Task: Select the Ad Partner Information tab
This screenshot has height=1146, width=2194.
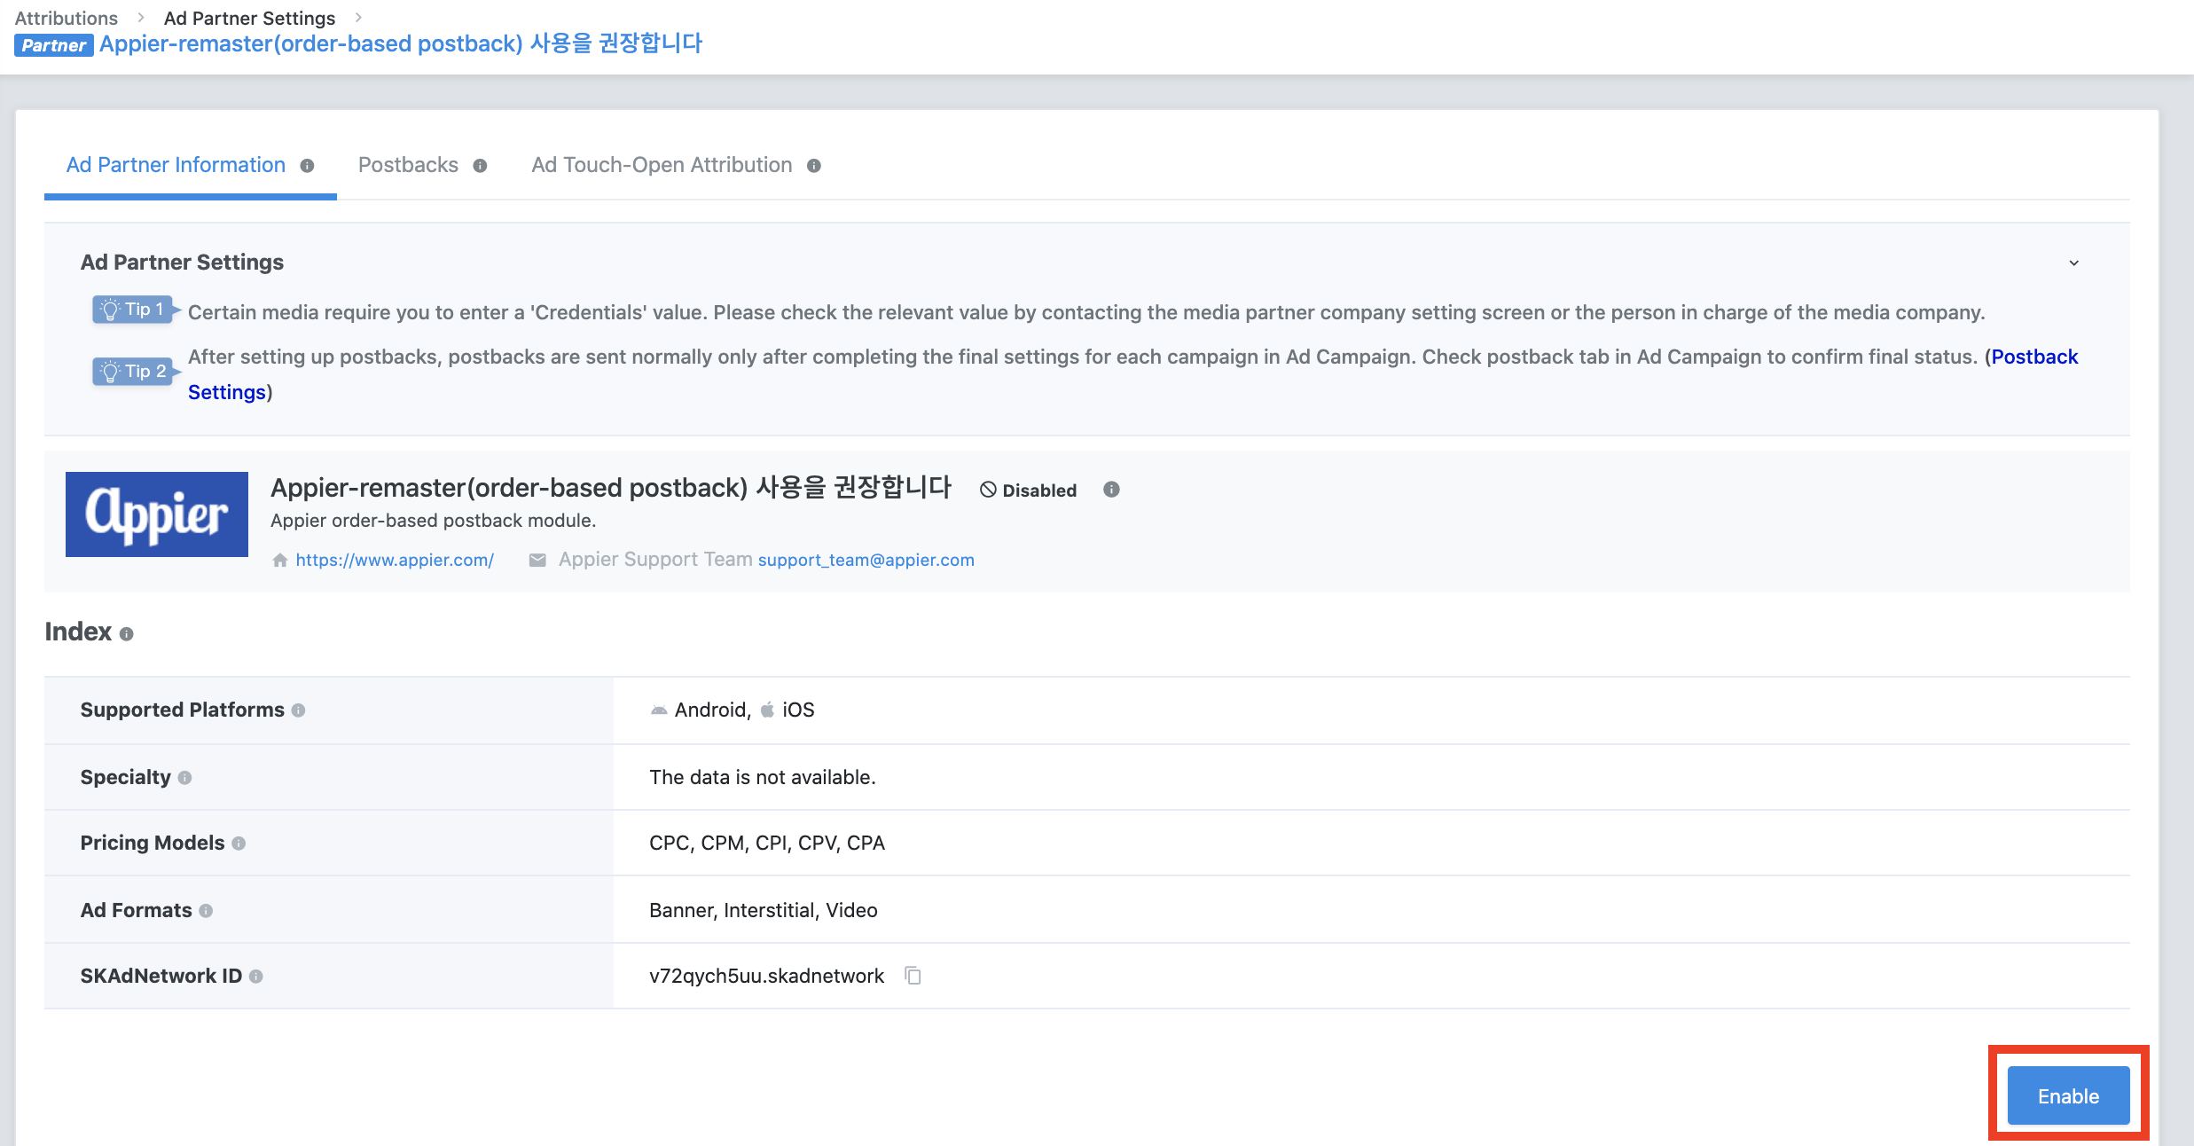Action: click(x=176, y=165)
